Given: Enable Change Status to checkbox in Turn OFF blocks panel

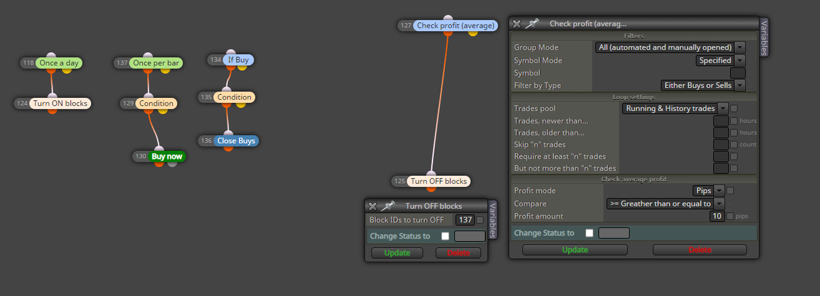Looking at the screenshot, I should pos(445,236).
